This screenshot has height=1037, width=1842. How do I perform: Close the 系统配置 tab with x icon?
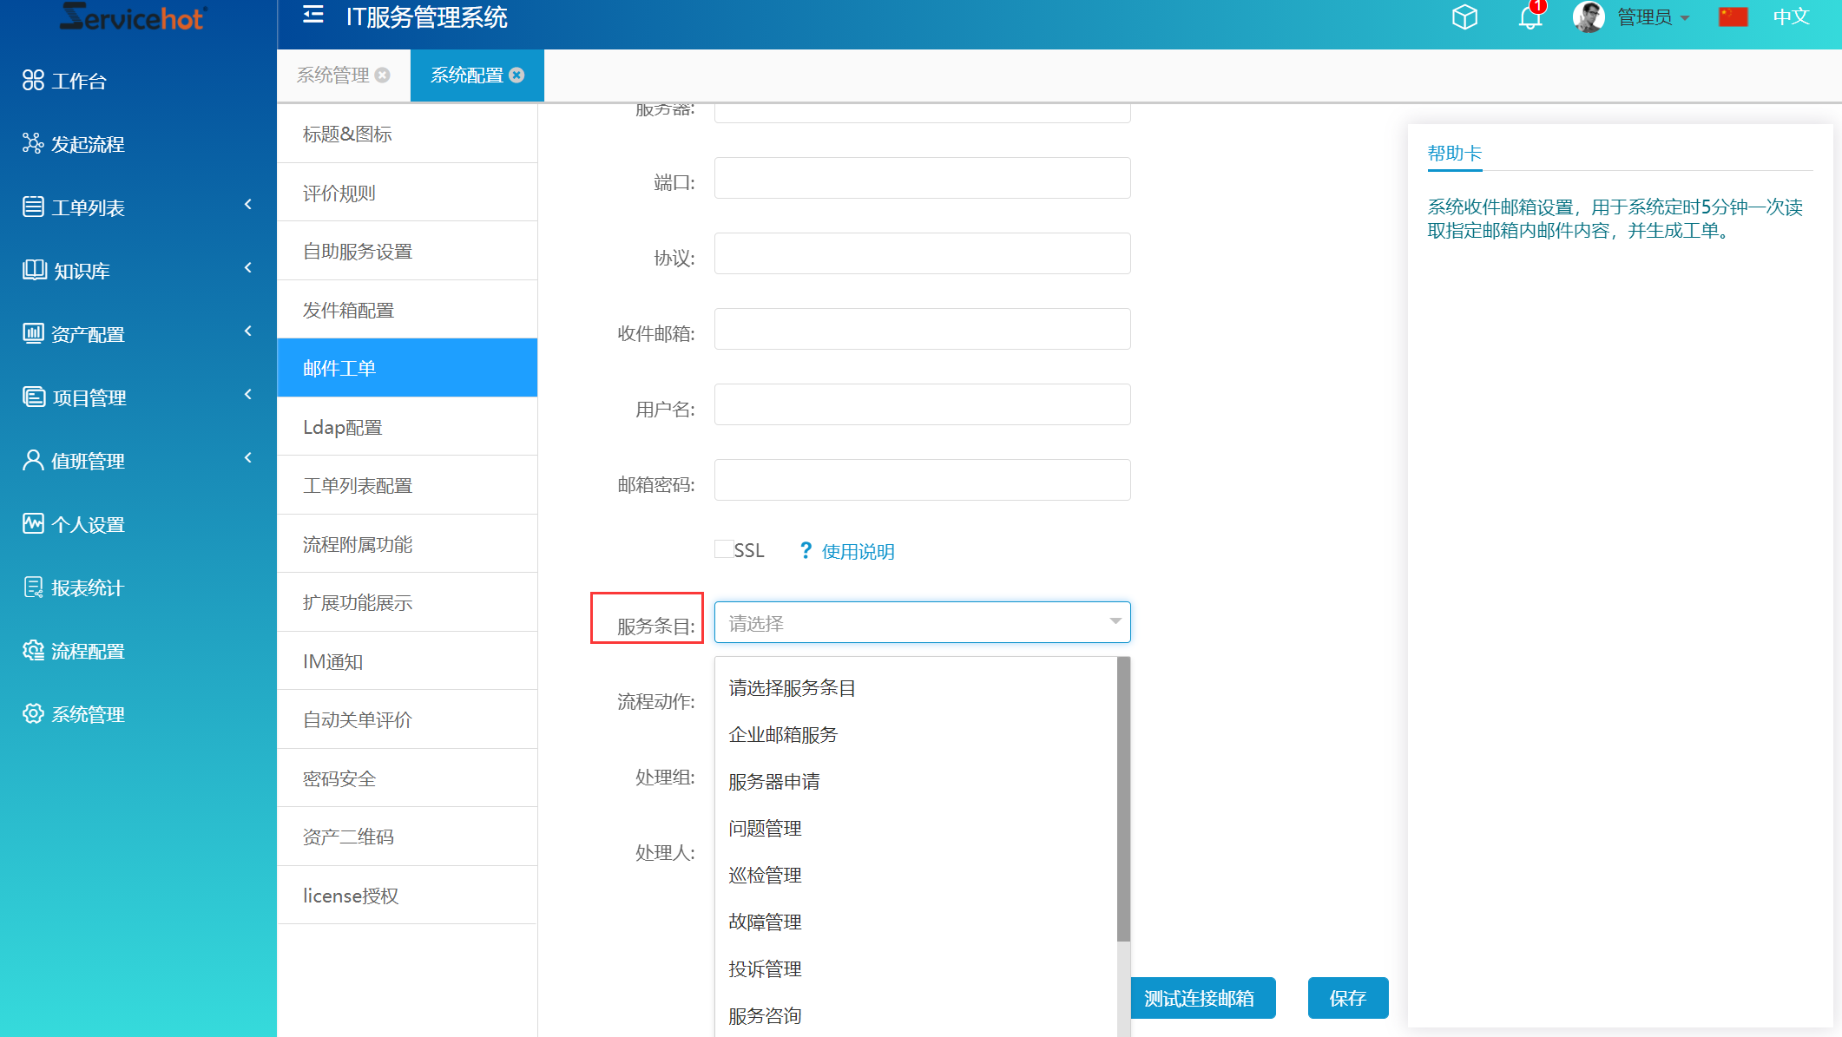tap(517, 75)
